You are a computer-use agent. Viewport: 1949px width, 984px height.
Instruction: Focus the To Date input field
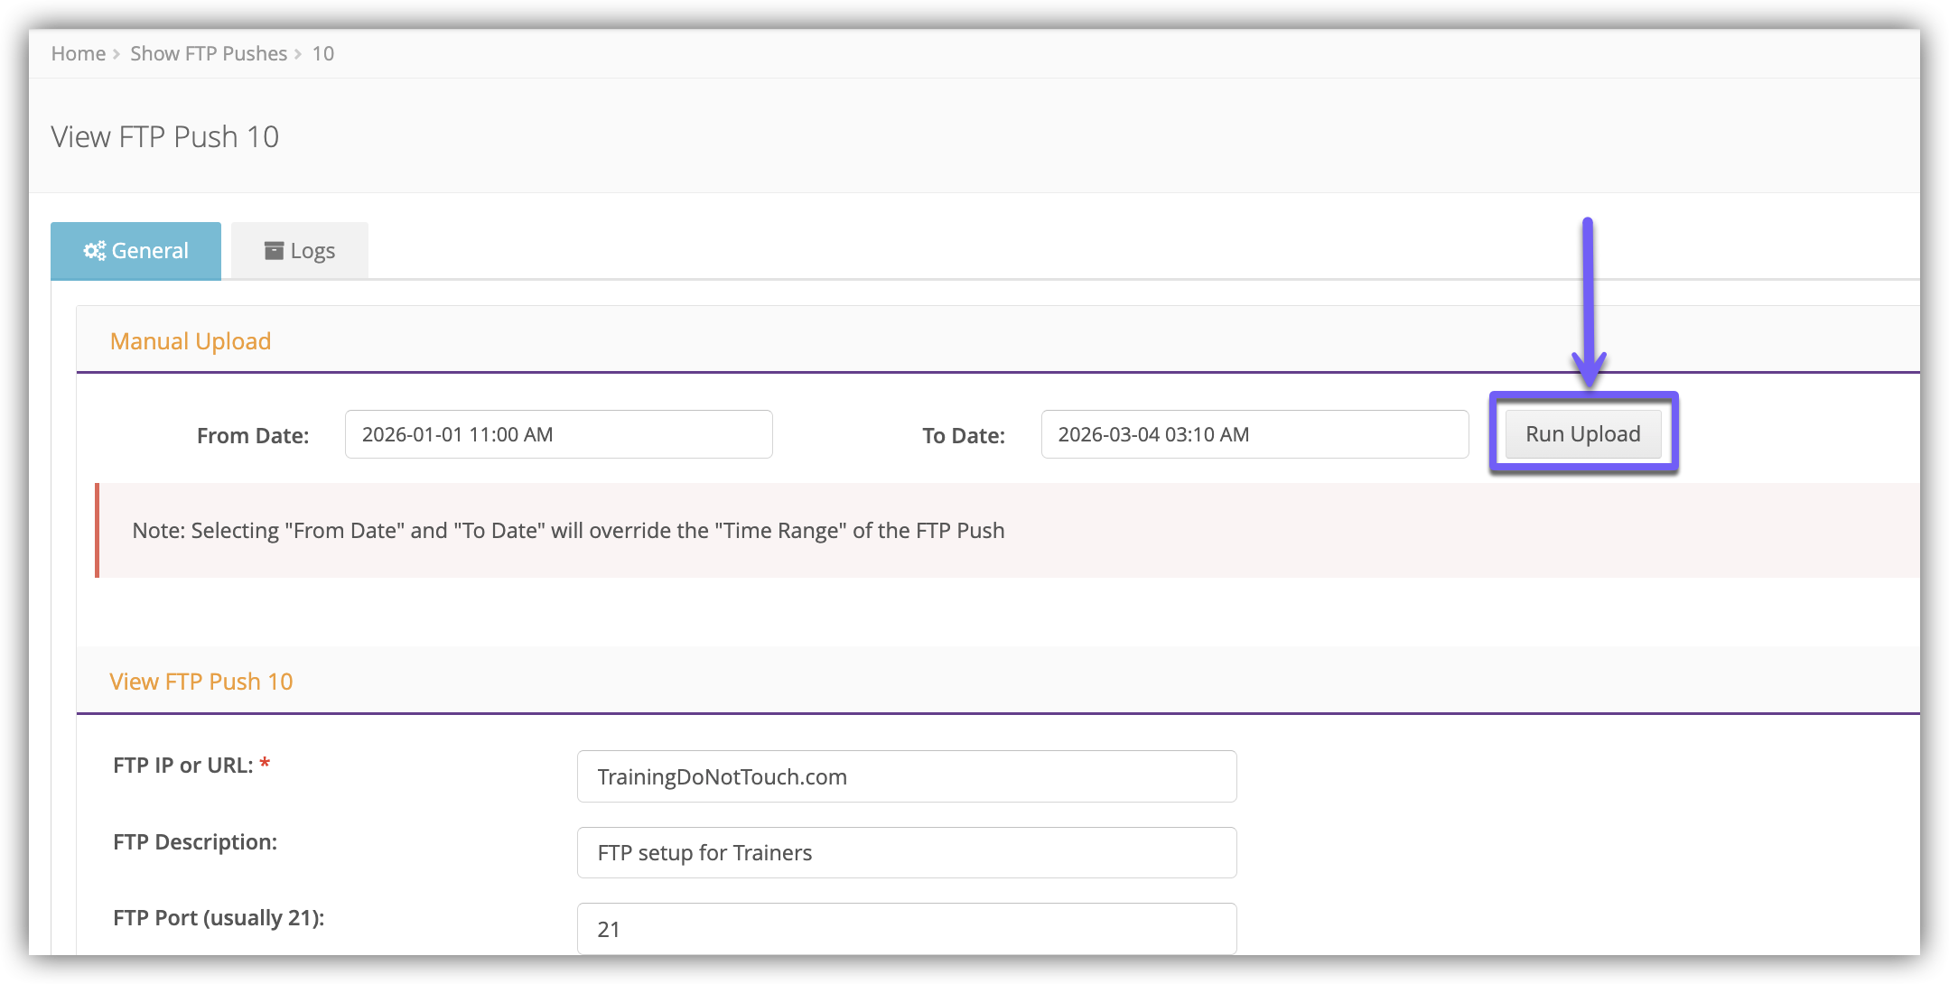[1254, 434]
